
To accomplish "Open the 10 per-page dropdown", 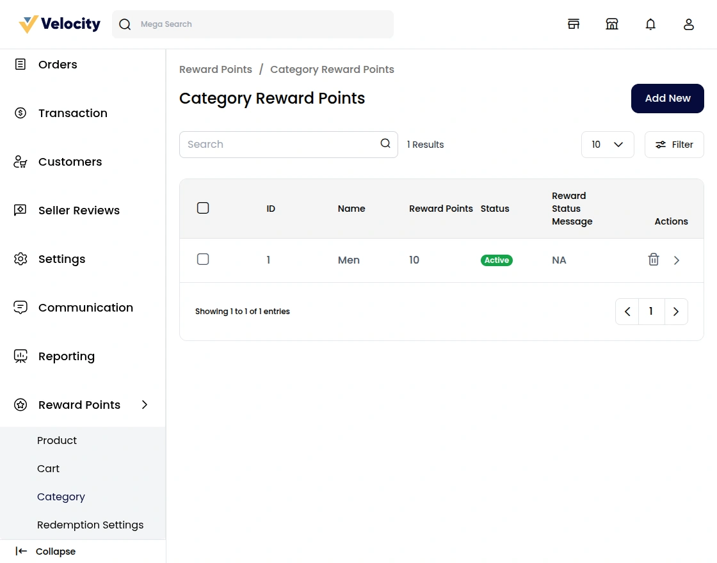I will (608, 145).
